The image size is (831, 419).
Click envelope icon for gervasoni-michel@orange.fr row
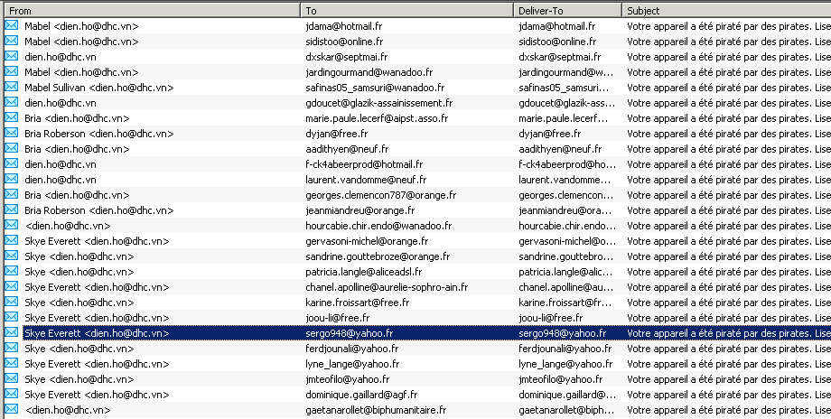point(11,240)
